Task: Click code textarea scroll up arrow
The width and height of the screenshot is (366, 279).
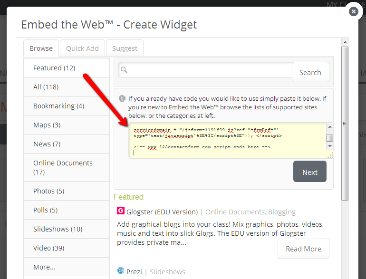Action: coord(330,127)
